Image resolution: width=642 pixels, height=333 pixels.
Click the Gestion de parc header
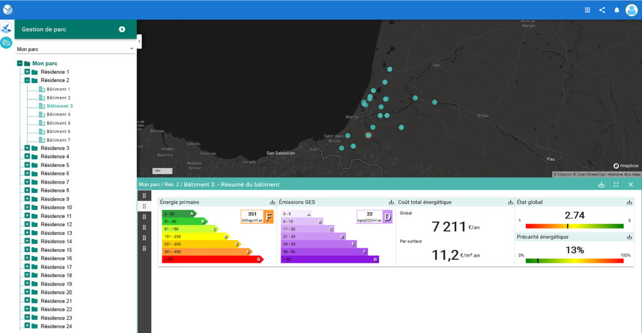pyautogui.click(x=76, y=29)
